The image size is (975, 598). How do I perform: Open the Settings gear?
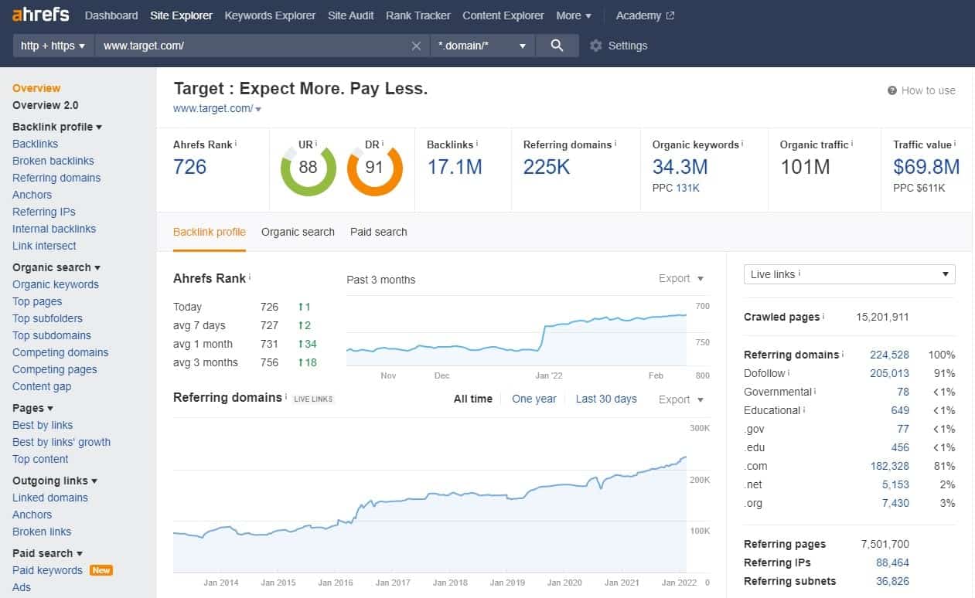[595, 46]
